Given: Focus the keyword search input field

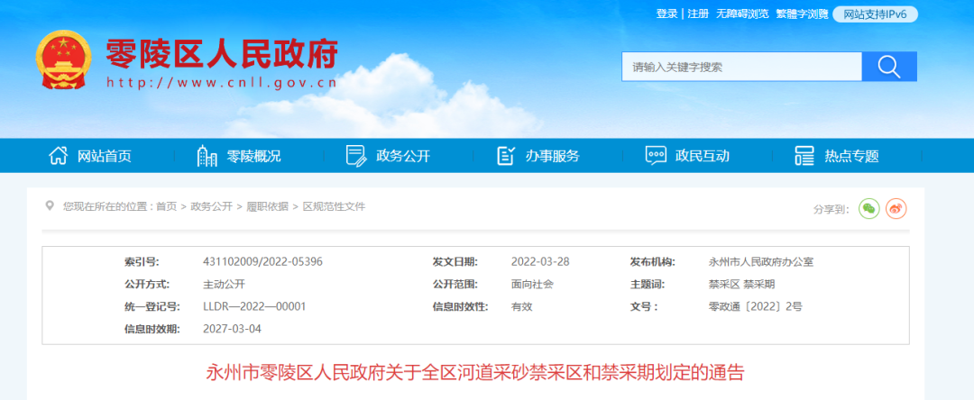Looking at the screenshot, I should click(x=741, y=67).
